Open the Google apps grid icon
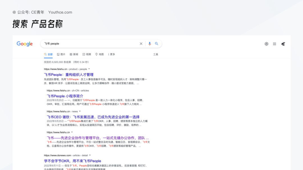The width and height of the screenshot is (303, 170). 275,44
